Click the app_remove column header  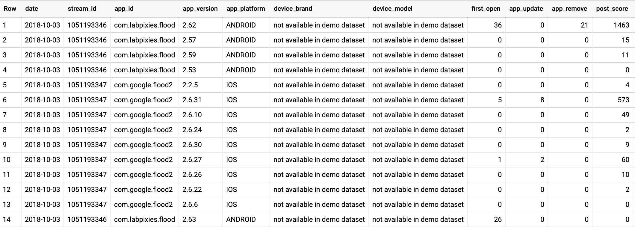(x=569, y=9)
